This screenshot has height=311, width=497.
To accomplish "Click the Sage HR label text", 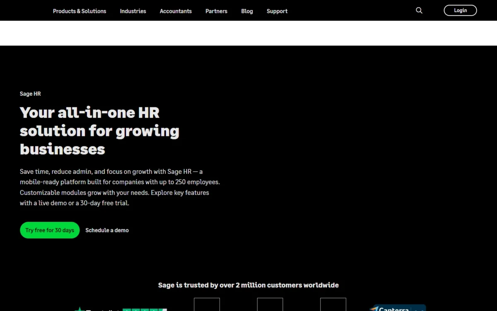I will pyautogui.click(x=30, y=94).
